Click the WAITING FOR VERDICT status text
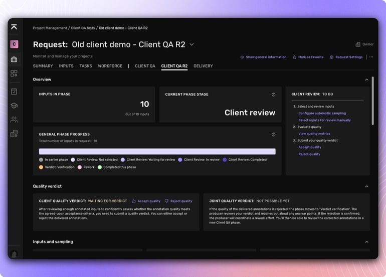Image resolution: width=386 pixels, height=277 pixels. (x=108, y=201)
